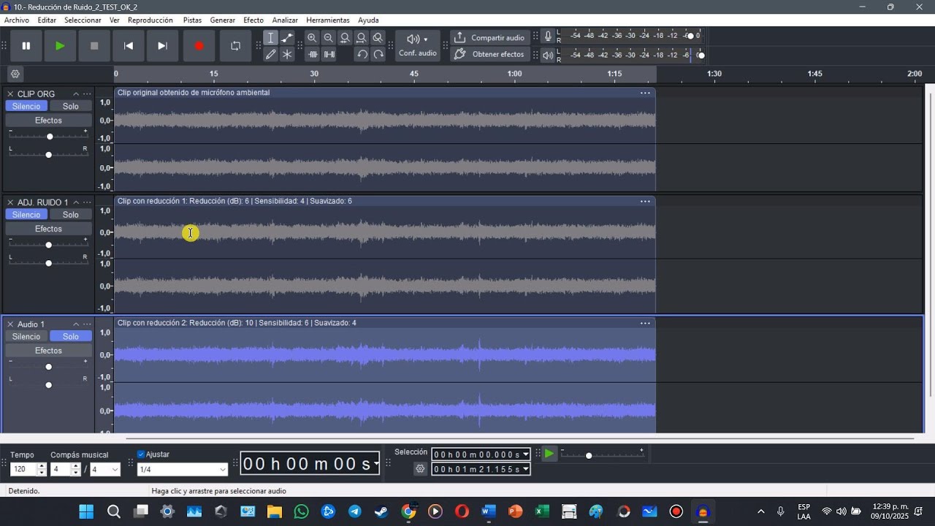Select the Multi-tool asterisk icon
The image size is (935, 526).
tap(287, 54)
